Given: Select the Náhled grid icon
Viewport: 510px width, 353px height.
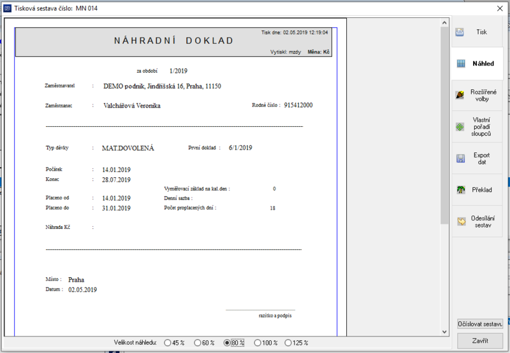Looking at the screenshot, I should click(x=461, y=63).
